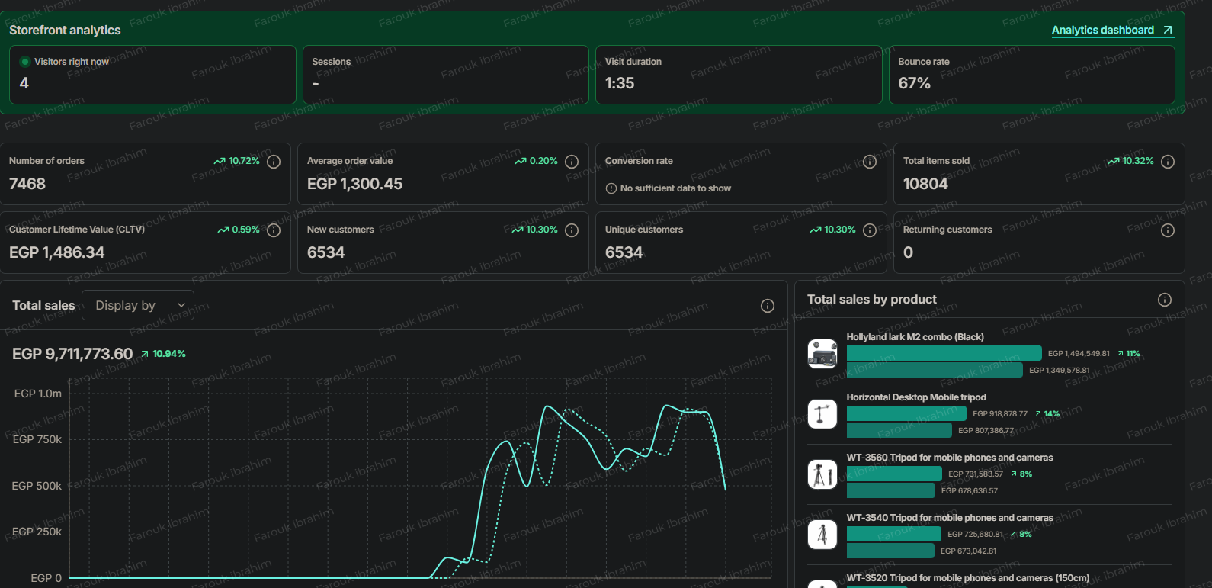1212x588 pixels.
Task: Click Horizontal tripod previous bar EGP 807,386.77
Action: 899,430
